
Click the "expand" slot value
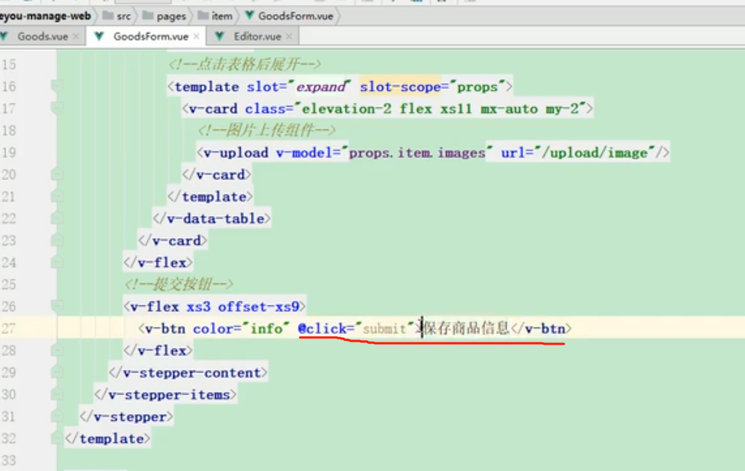pos(321,87)
